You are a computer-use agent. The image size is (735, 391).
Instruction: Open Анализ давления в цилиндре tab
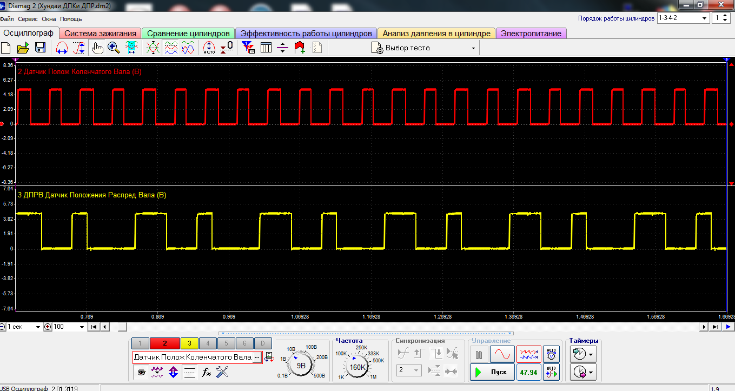[x=436, y=34]
